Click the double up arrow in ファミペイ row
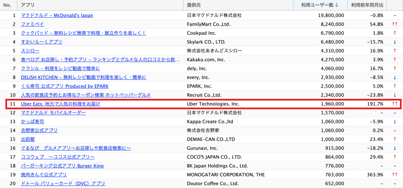The height and width of the screenshot is (188, 403). [x=395, y=24]
